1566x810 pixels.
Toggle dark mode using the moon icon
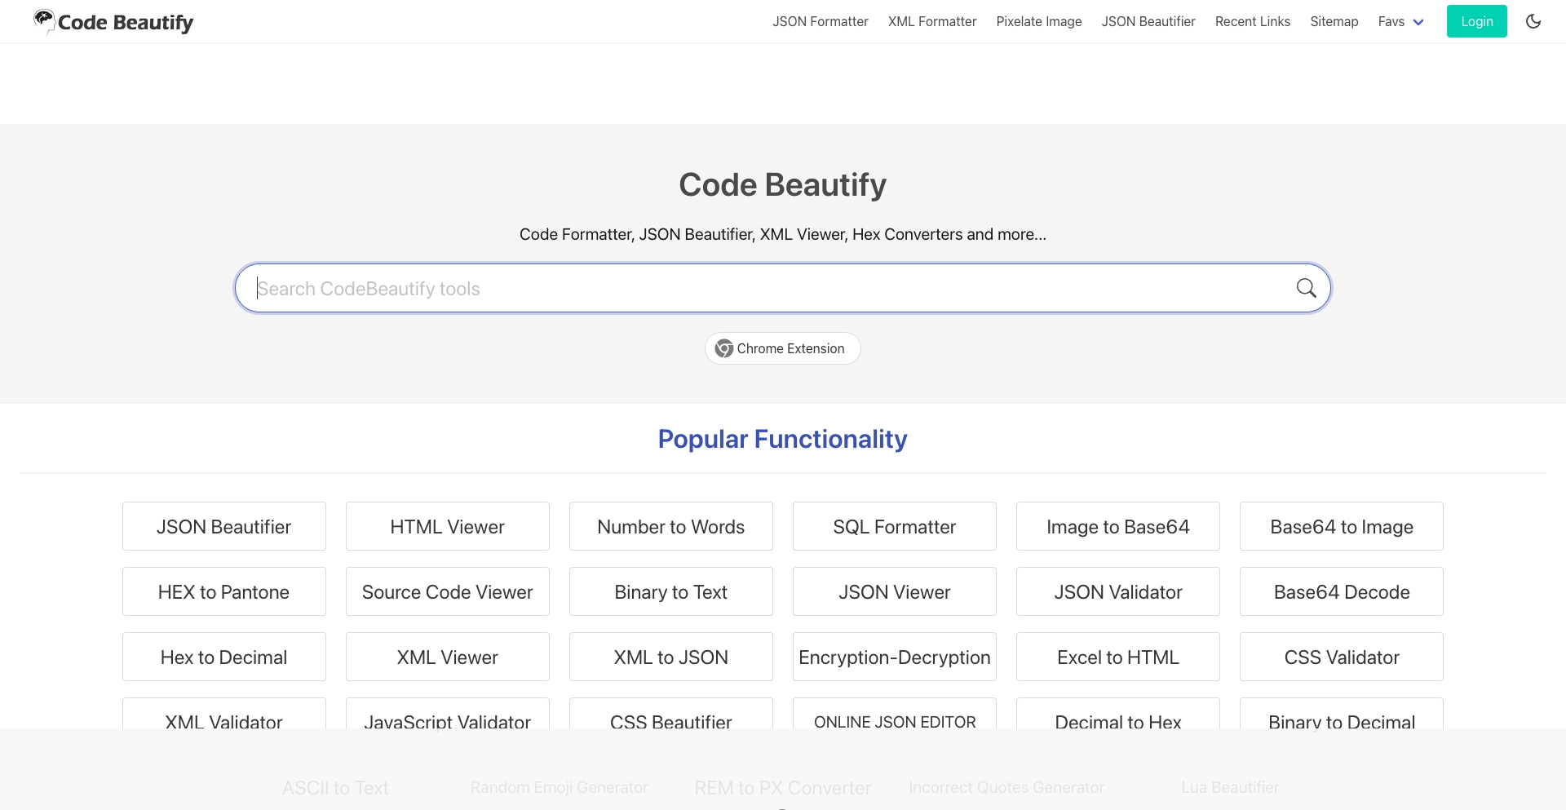(x=1533, y=21)
